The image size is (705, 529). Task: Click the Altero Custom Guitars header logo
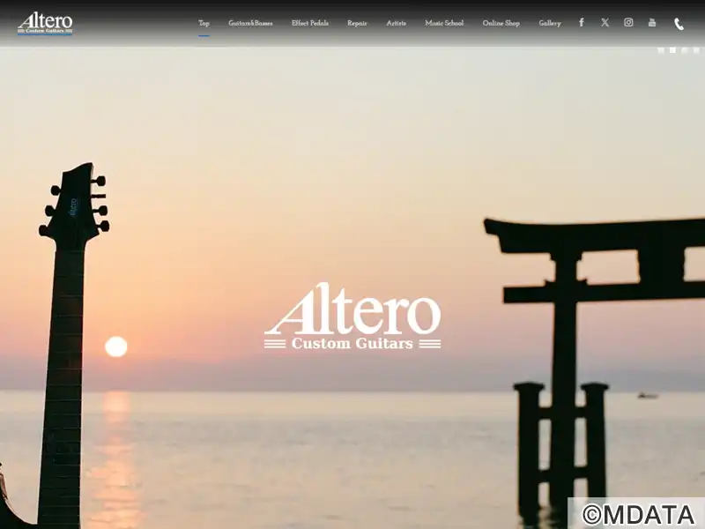coord(45,24)
